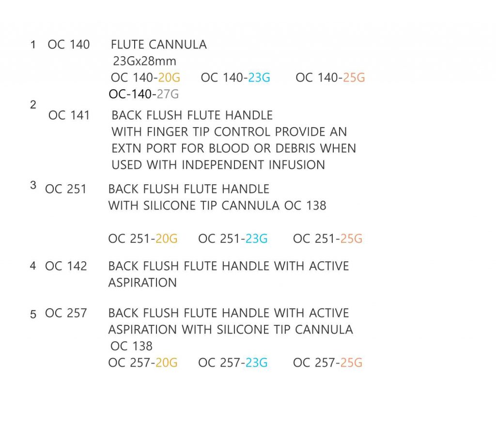Click BACK FLUSH FLUTE HANDLE under OC 141
This screenshot has width=496, height=430.
tap(192, 115)
